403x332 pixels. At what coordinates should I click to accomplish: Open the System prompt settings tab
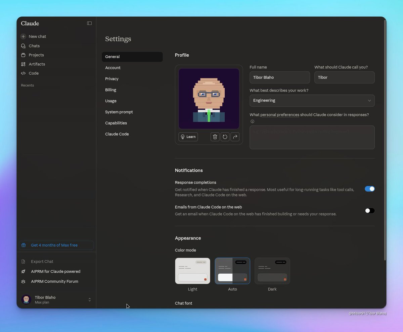click(x=132, y=112)
